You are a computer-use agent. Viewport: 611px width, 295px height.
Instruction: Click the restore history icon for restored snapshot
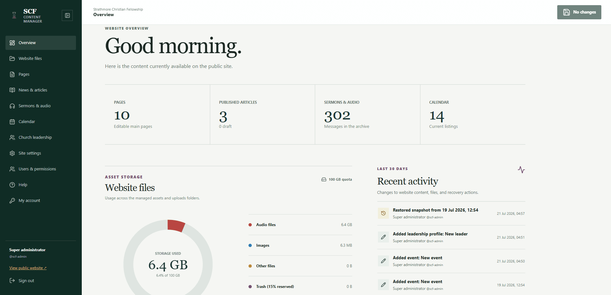[x=383, y=213]
